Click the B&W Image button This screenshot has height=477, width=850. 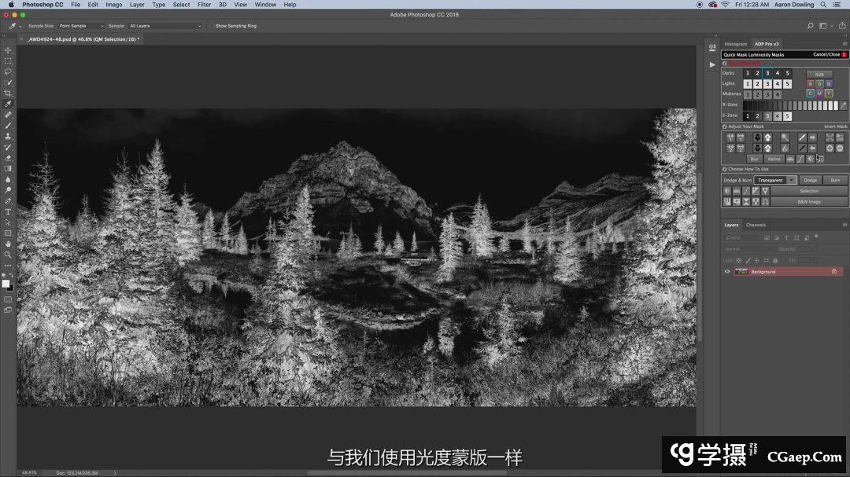808,201
